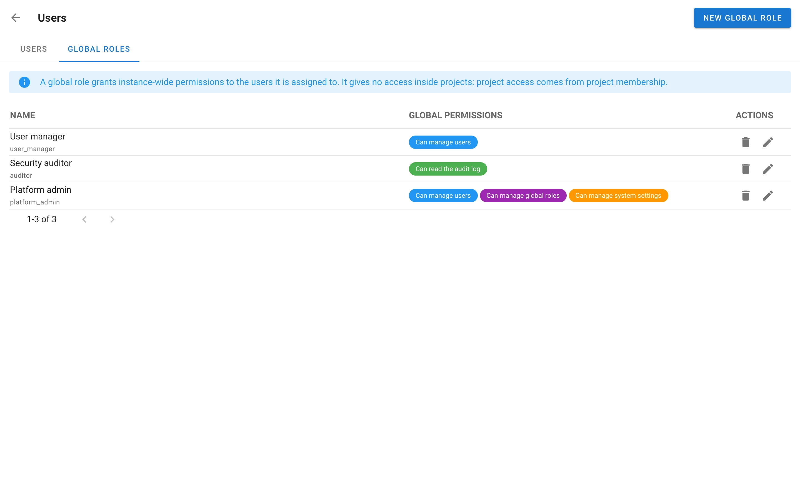The width and height of the screenshot is (800, 500).
Task: Click the 'platform_admin' identifier text
Action: 35,202
